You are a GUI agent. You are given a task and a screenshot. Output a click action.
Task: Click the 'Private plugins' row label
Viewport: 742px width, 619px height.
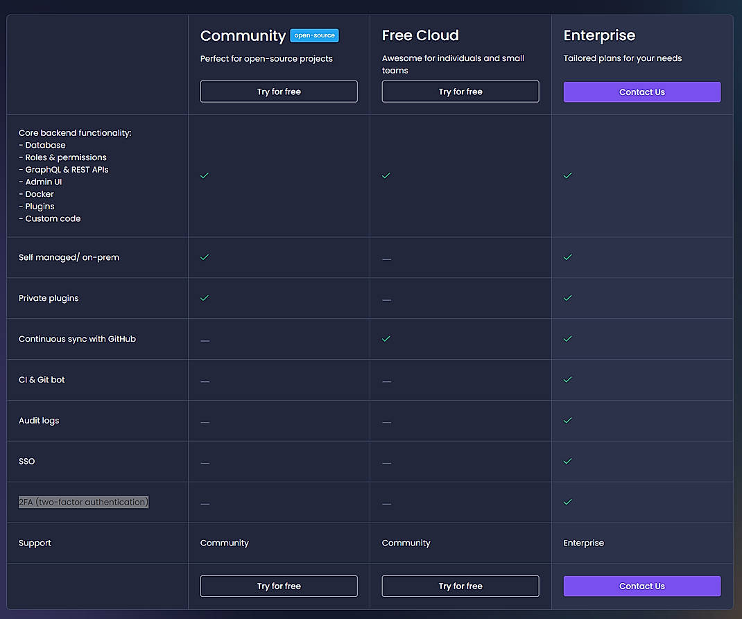click(49, 298)
